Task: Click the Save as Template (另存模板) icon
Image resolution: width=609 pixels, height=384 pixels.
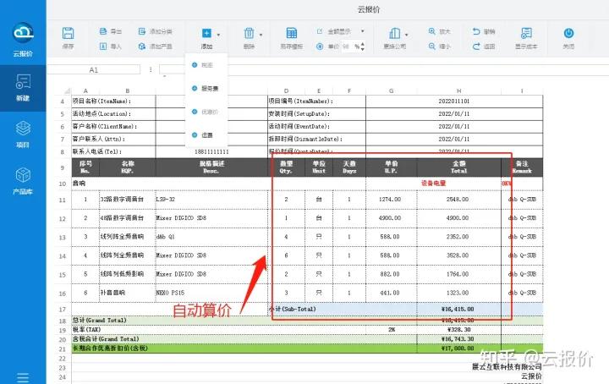Action: (x=292, y=33)
